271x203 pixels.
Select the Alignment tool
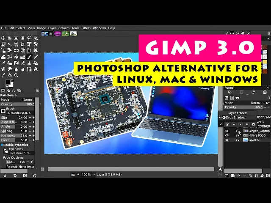pyautogui.click(x=10, y=38)
